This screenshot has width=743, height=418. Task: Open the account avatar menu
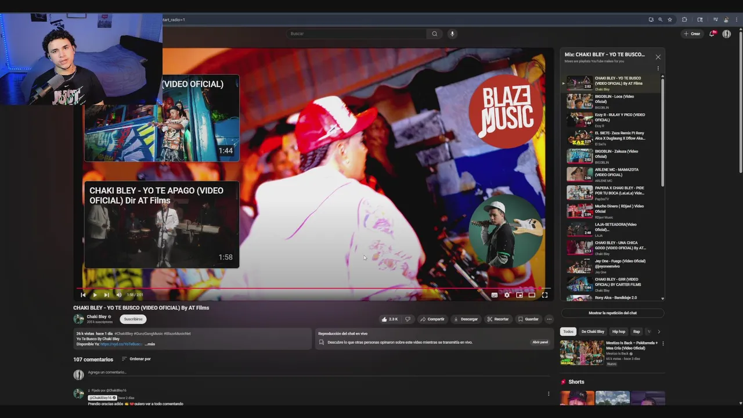pyautogui.click(x=727, y=34)
